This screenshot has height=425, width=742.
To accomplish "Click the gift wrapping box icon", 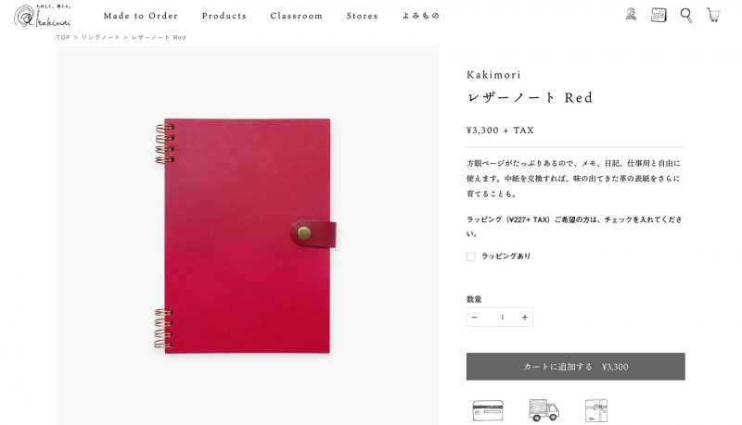I will tap(596, 410).
